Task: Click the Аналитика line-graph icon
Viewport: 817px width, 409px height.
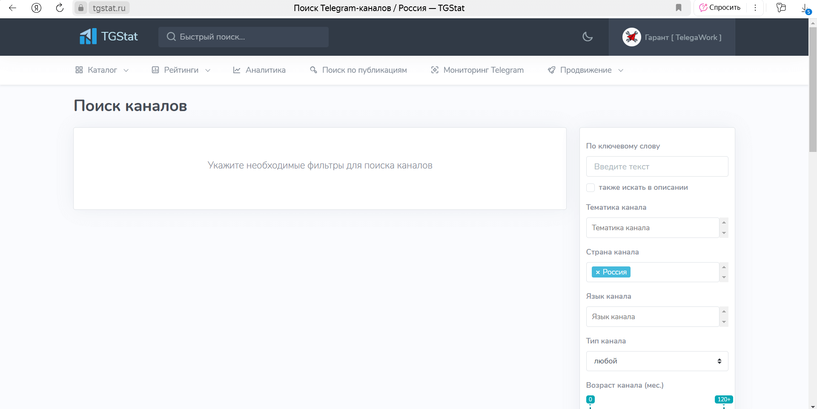Action: 237,70
